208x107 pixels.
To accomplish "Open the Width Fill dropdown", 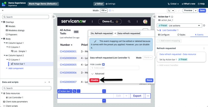I will (x=104, y=10).
